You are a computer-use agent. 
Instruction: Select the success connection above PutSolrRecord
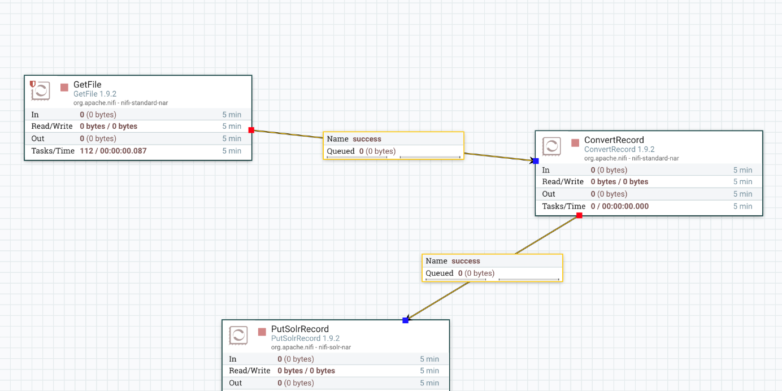tap(492, 267)
